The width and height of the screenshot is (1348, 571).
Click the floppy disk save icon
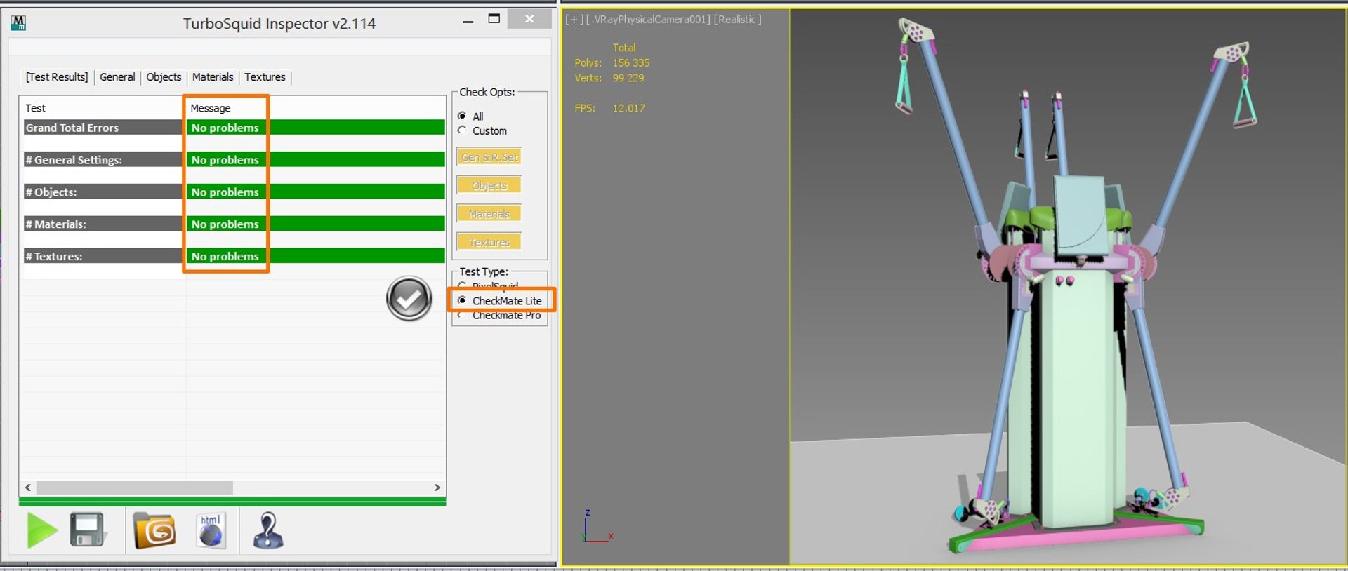tap(88, 530)
